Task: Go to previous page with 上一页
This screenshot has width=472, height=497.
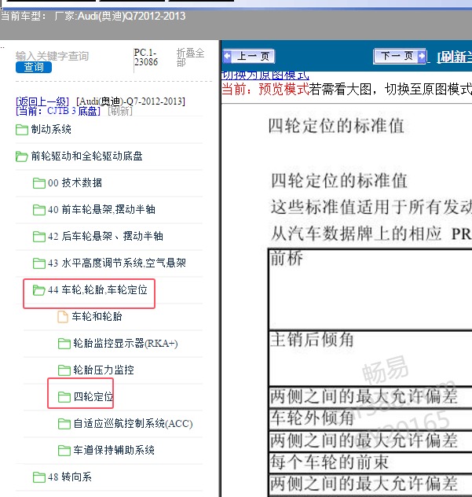Action: pos(248,56)
